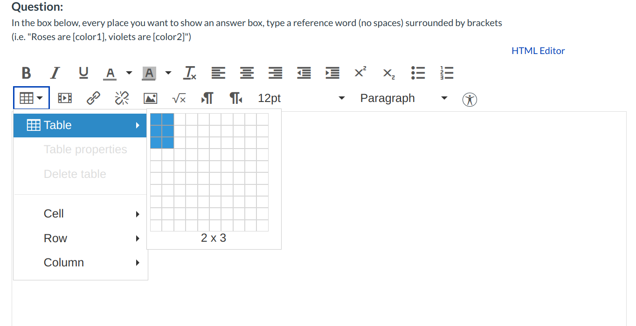Open the insert link tool
The height and width of the screenshot is (326, 636).
pyautogui.click(x=93, y=98)
